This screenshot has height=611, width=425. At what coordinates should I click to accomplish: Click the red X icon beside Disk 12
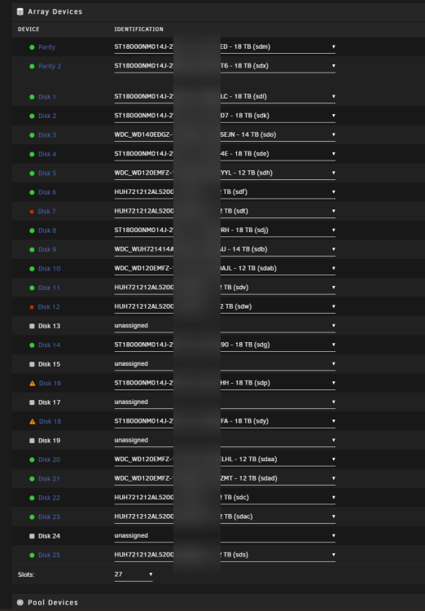[32, 307]
